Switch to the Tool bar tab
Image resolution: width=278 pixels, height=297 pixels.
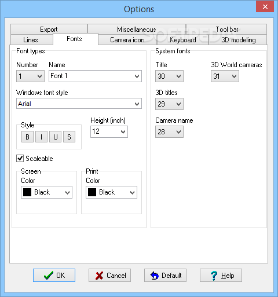[226, 30]
